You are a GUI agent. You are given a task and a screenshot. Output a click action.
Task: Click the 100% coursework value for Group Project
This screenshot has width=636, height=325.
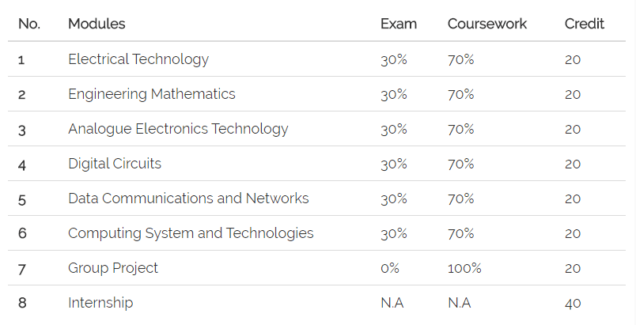pyautogui.click(x=464, y=268)
